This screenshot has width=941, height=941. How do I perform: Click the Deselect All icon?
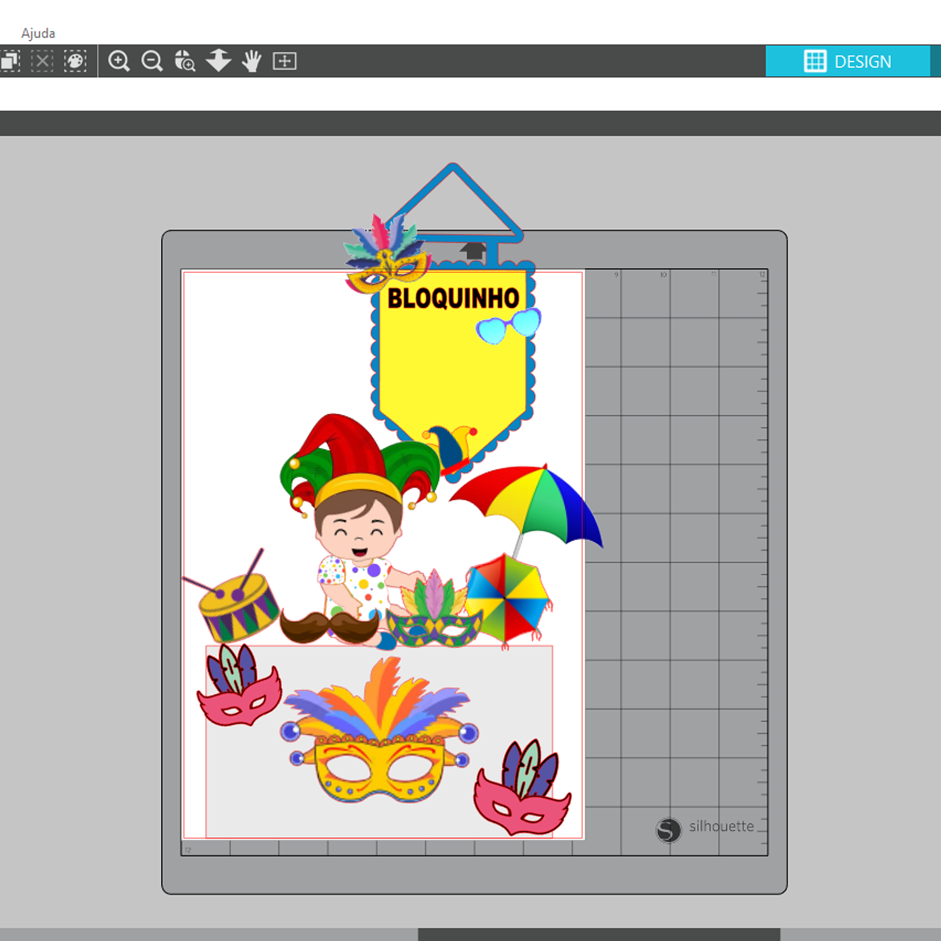point(42,61)
